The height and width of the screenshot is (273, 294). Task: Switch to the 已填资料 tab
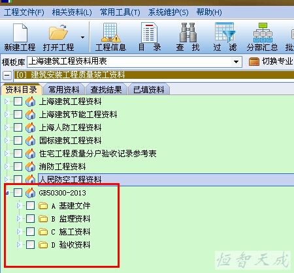click(x=149, y=89)
